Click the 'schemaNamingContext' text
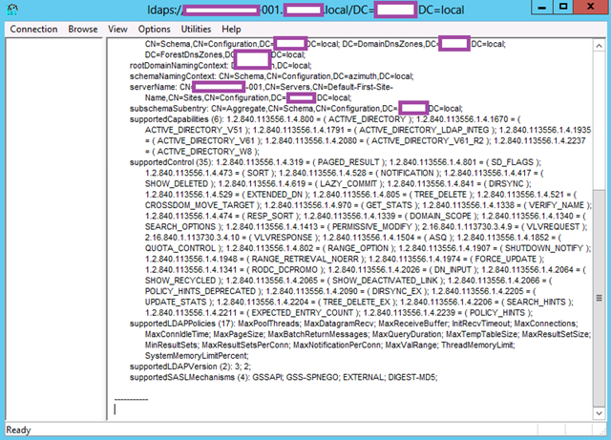611x440 pixels. [x=172, y=76]
